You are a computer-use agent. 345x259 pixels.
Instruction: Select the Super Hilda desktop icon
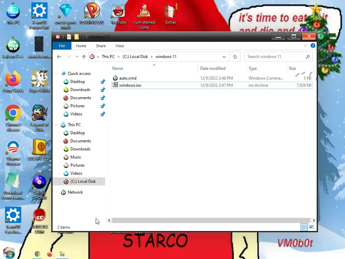tap(39, 82)
